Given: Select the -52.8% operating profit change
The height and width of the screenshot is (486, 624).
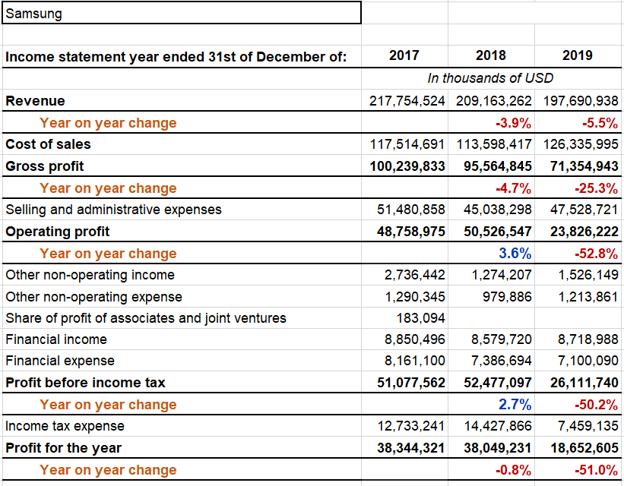Looking at the screenshot, I should [x=597, y=254].
